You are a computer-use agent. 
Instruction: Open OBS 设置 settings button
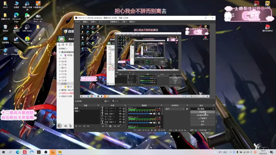pos(203,122)
